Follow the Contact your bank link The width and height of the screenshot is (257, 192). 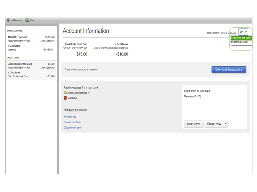(x=72, y=122)
